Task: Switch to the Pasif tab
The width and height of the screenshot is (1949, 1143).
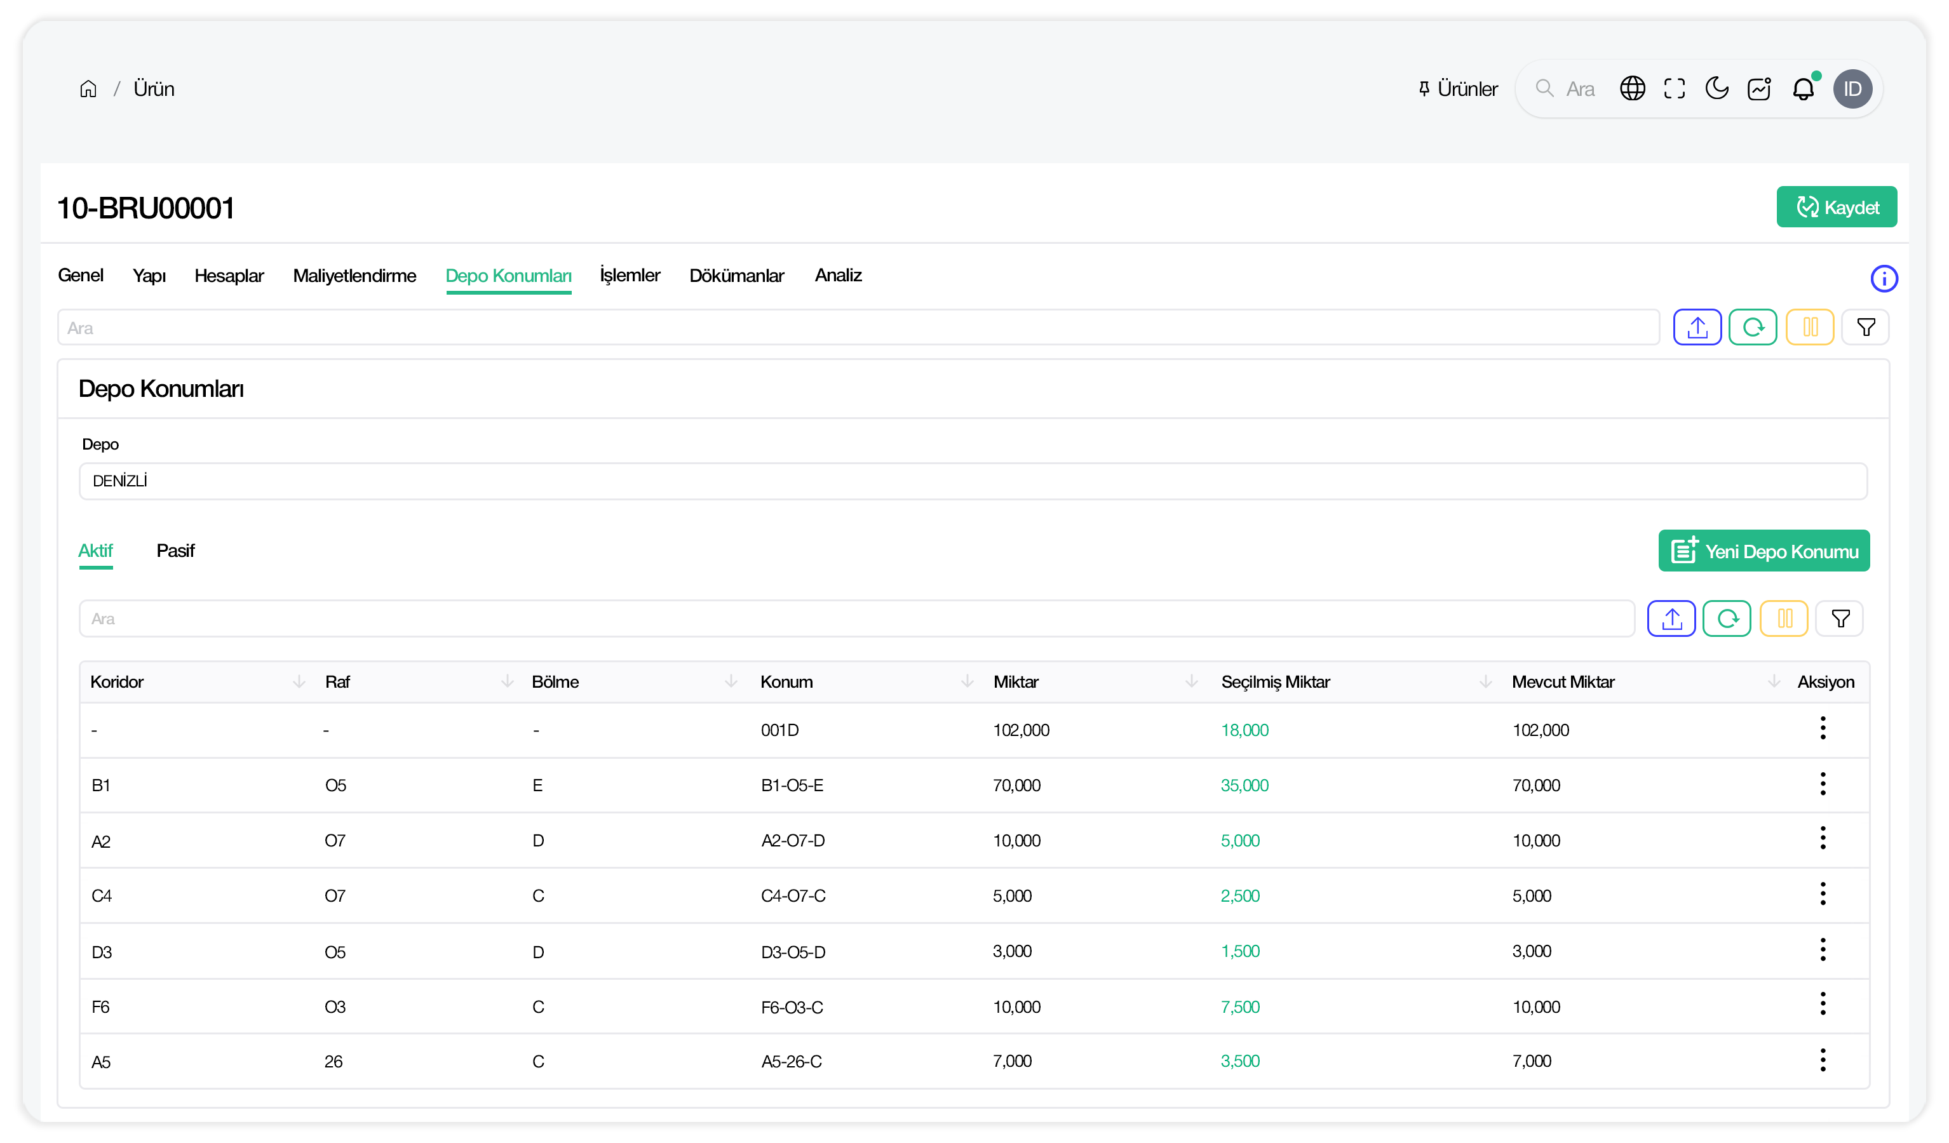Action: click(175, 551)
